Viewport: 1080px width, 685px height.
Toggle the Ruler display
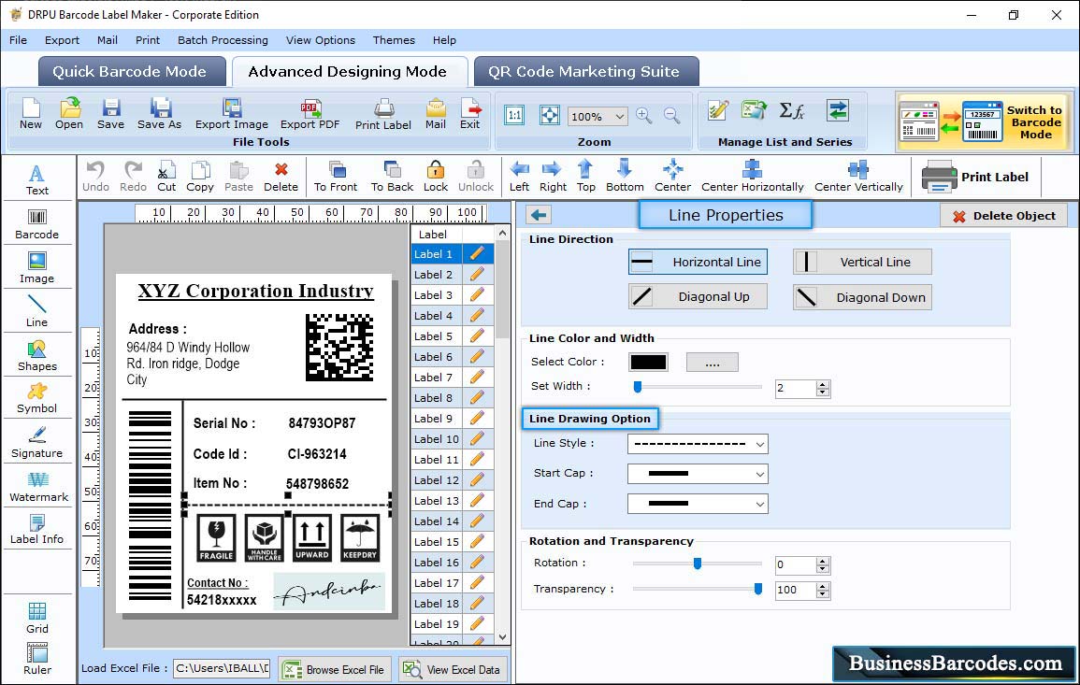(37, 659)
